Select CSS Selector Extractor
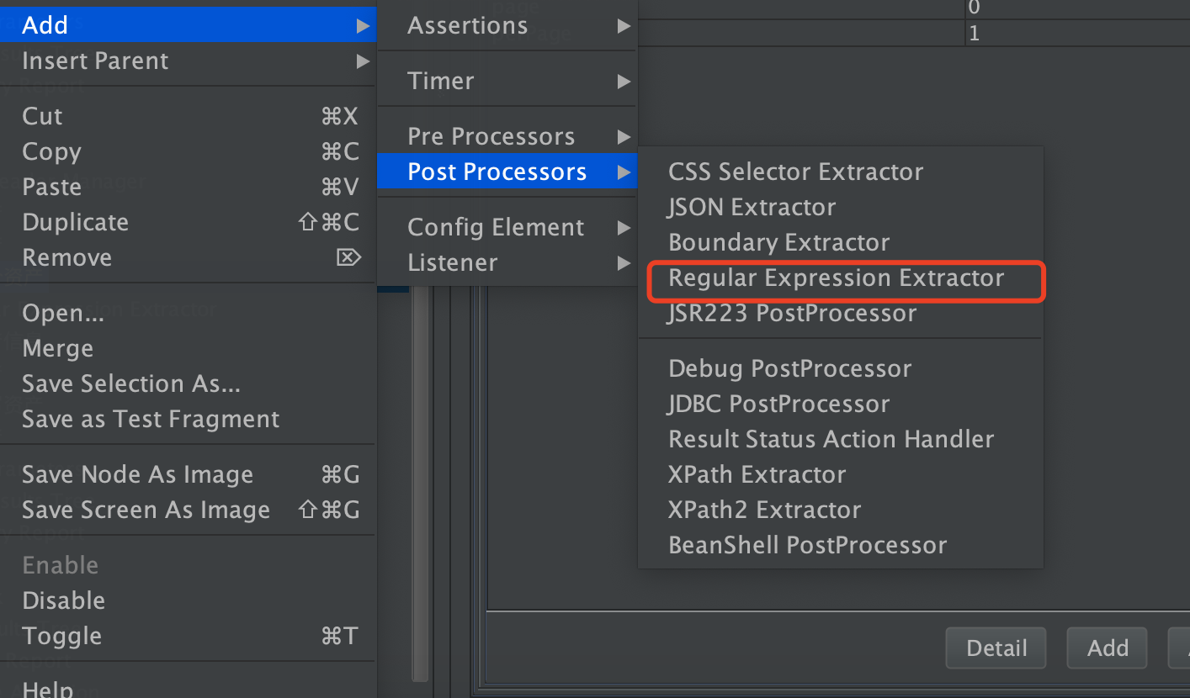 [x=795, y=172]
